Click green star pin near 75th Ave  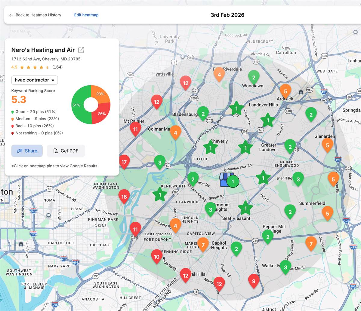pyautogui.click(x=268, y=120)
